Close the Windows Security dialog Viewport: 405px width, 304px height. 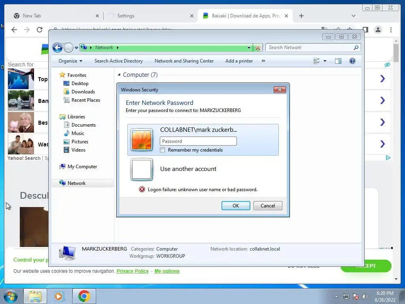280,90
